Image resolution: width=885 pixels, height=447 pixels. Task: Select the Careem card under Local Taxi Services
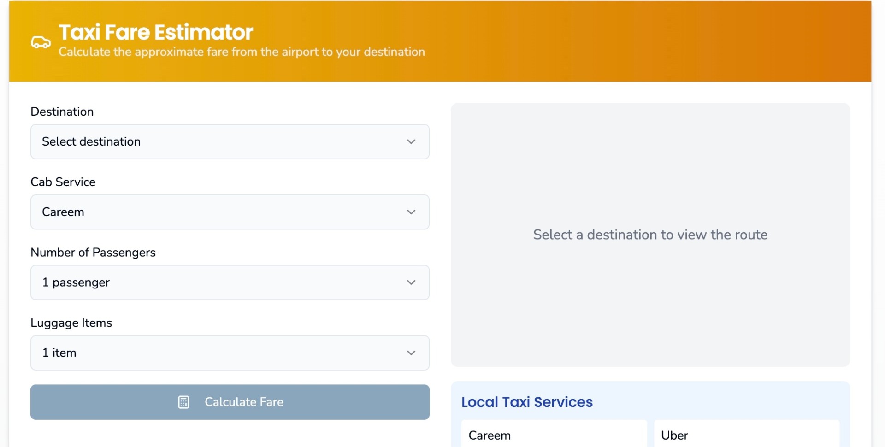(x=554, y=435)
